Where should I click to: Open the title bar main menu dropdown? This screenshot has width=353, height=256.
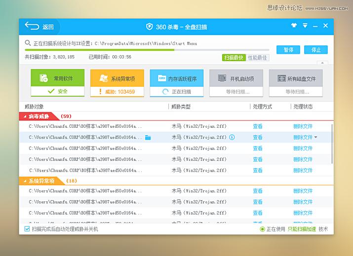(305, 26)
